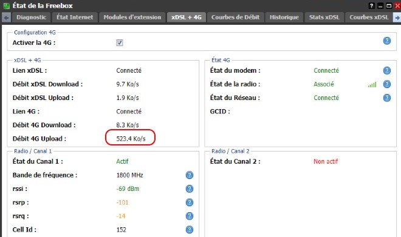Open the Modules d'extension tab
This screenshot has width=401, height=237.
coord(132,18)
